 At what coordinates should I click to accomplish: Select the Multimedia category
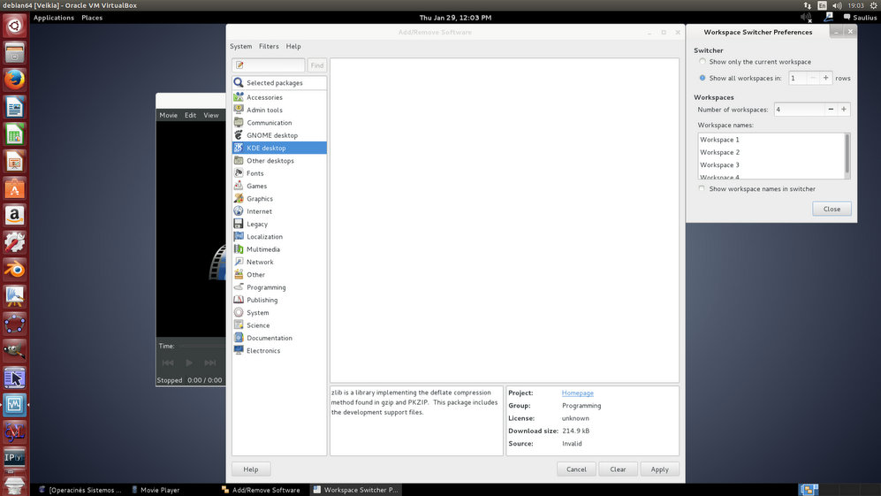point(262,249)
